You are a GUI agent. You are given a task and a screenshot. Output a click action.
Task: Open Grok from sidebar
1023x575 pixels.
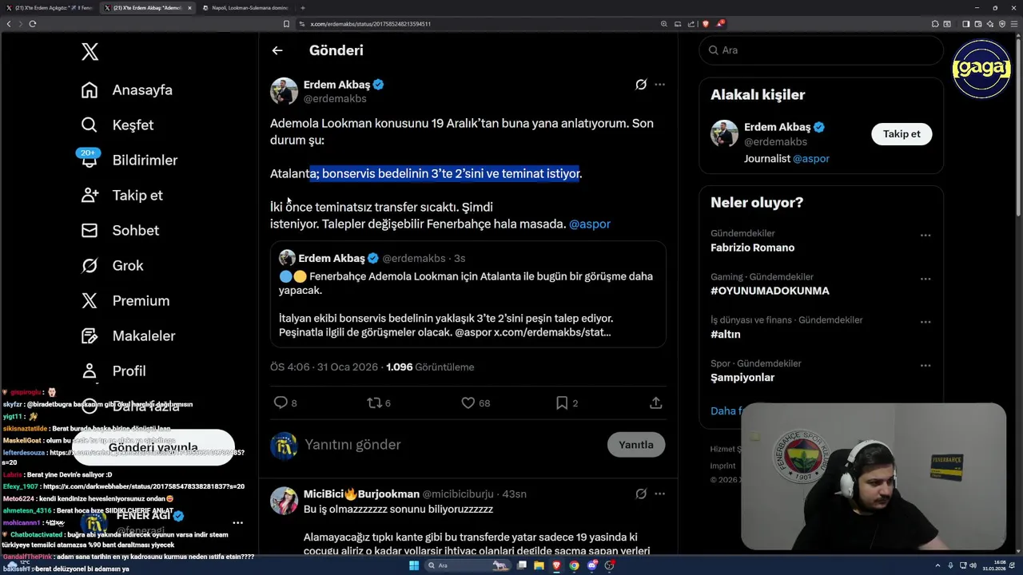pyautogui.click(x=112, y=266)
